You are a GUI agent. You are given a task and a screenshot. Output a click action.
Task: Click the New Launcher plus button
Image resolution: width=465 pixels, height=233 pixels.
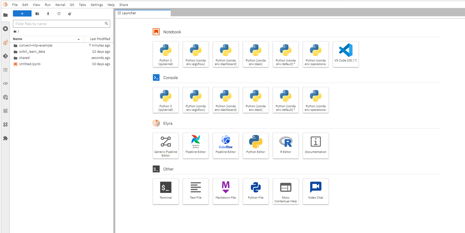22,14
